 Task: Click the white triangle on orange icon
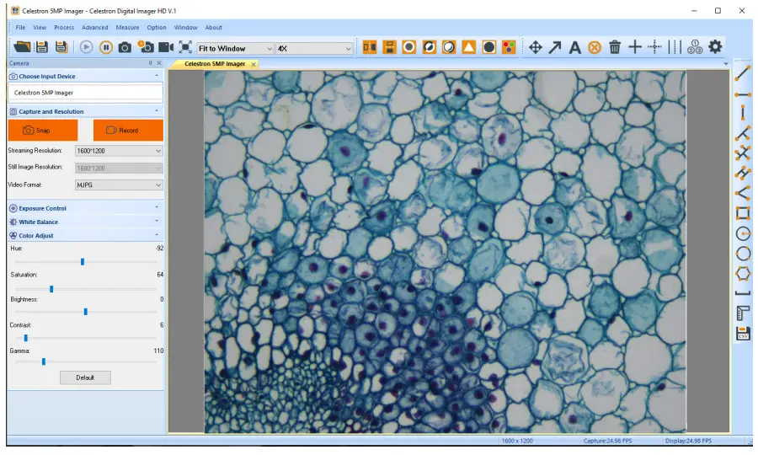pos(468,47)
